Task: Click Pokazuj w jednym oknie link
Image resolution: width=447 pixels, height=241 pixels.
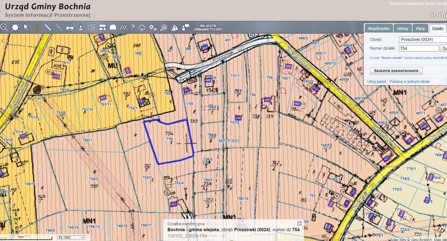Action: 409,82
